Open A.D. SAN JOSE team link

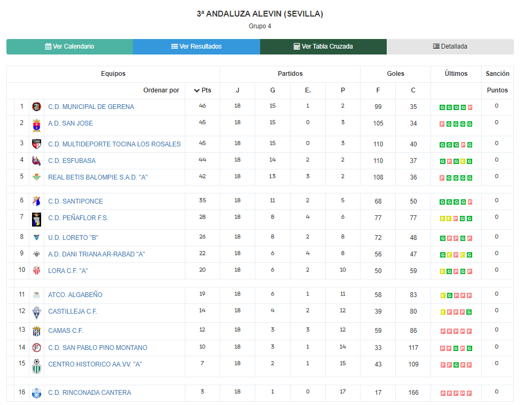71,123
